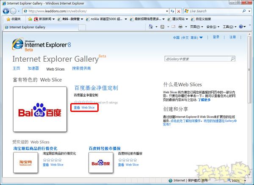This screenshot has height=185, width=254.
Task: Click 将您的加速器在Gallery中发布 link
Action: (x=200, y=122)
